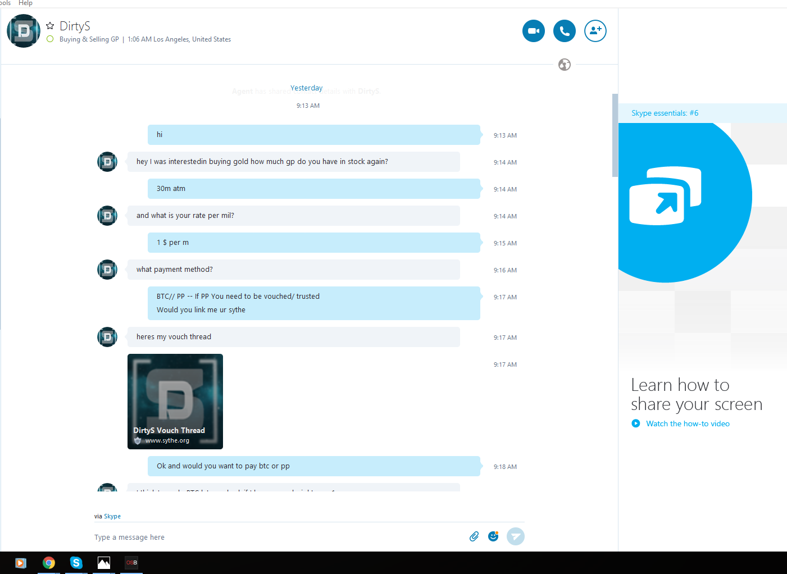Image resolution: width=787 pixels, height=574 pixels.
Task: Click the conversation scrollbar thumb
Action: (615, 135)
